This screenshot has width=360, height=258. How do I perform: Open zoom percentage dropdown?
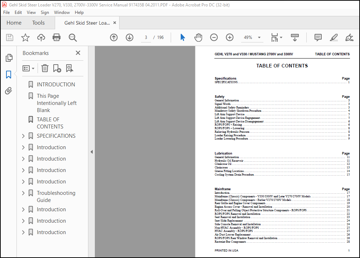[259, 37]
